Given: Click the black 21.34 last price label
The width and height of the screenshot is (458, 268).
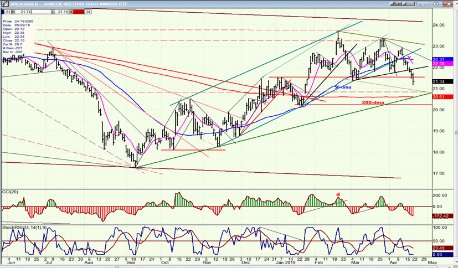Looking at the screenshot, I should [x=442, y=81].
